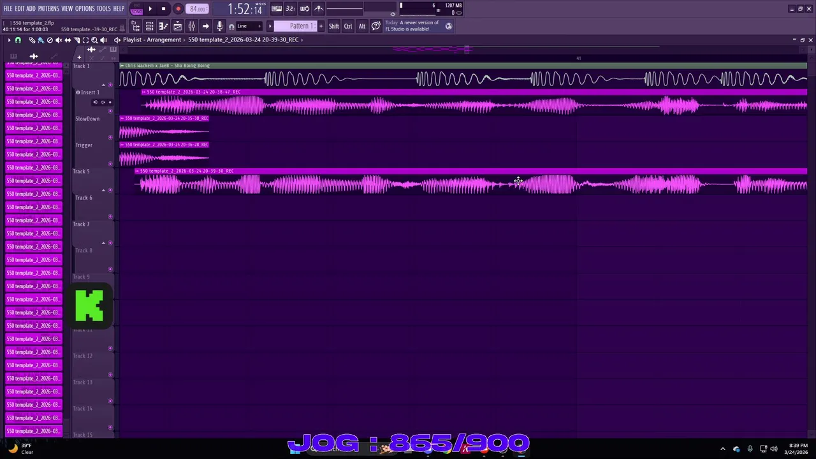Select the playlist mute tool icon
The height and width of the screenshot is (459, 816).
pyautogui.click(x=59, y=40)
